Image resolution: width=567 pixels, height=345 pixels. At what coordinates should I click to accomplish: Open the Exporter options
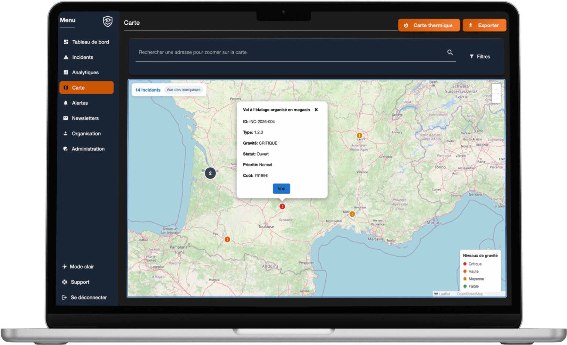484,25
